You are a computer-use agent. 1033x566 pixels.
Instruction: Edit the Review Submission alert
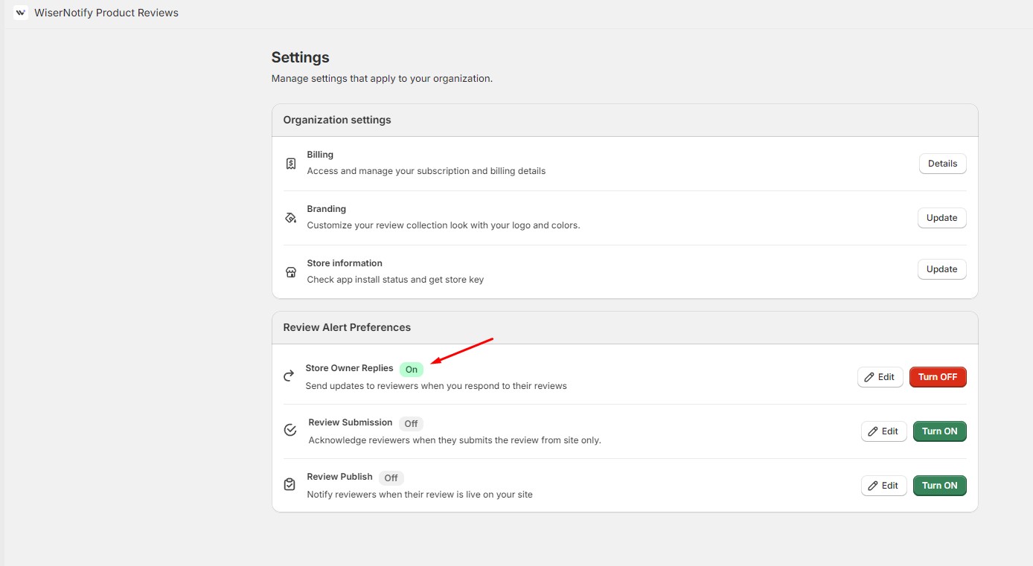tap(883, 431)
